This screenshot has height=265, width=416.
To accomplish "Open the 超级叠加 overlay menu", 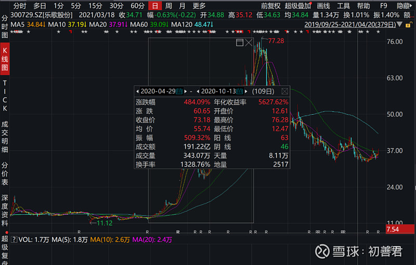I will [x=297, y=6].
